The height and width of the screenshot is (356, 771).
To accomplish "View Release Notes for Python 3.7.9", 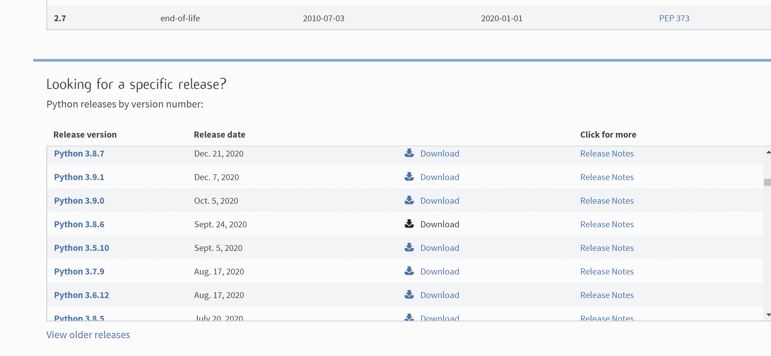I will click(x=607, y=272).
